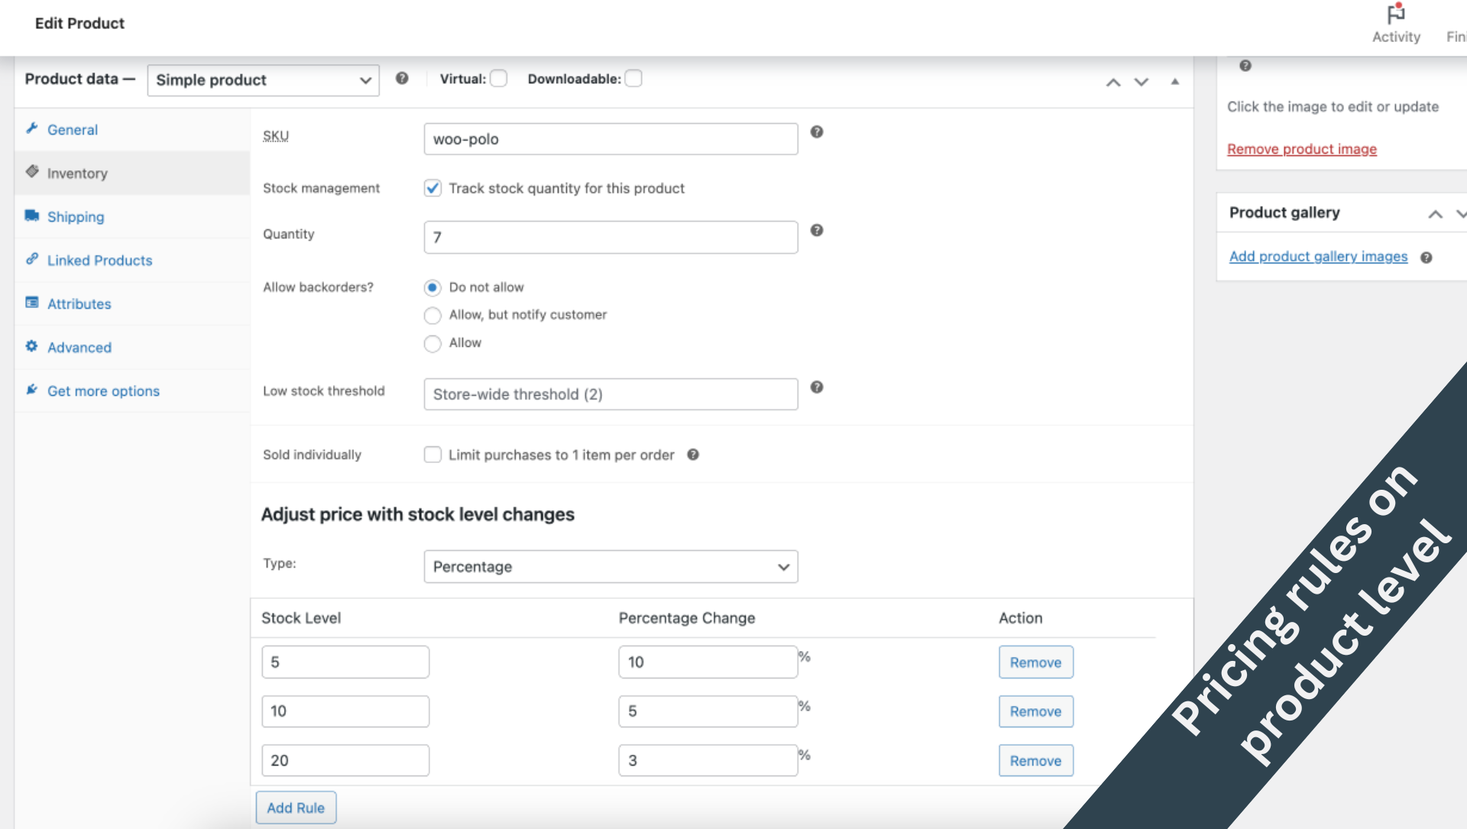This screenshot has width=1467, height=829.
Task: Click the Advanced gear icon
Action: point(32,346)
